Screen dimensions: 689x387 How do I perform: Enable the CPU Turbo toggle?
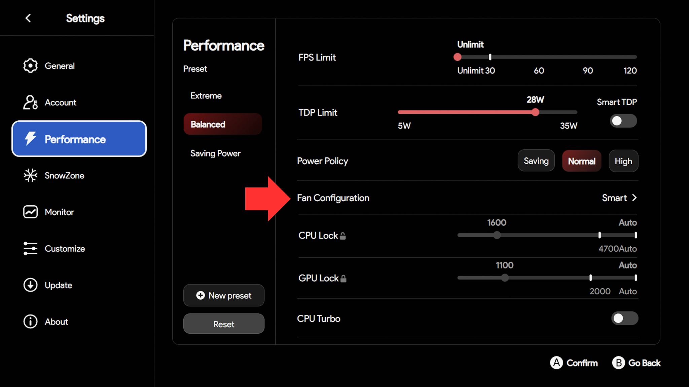click(624, 318)
